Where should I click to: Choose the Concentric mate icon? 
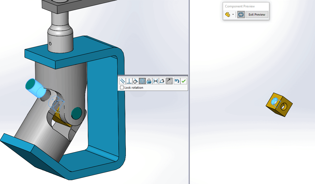pyautogui.click(x=142, y=81)
